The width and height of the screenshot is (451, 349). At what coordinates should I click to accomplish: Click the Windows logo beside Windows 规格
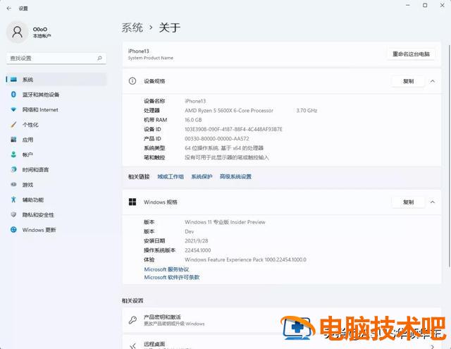tap(132, 202)
